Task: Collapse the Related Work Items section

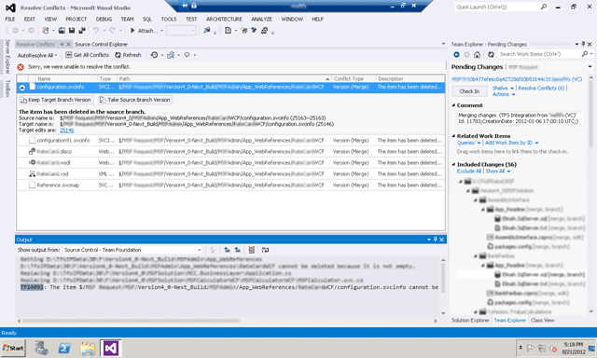Action: pyautogui.click(x=453, y=136)
